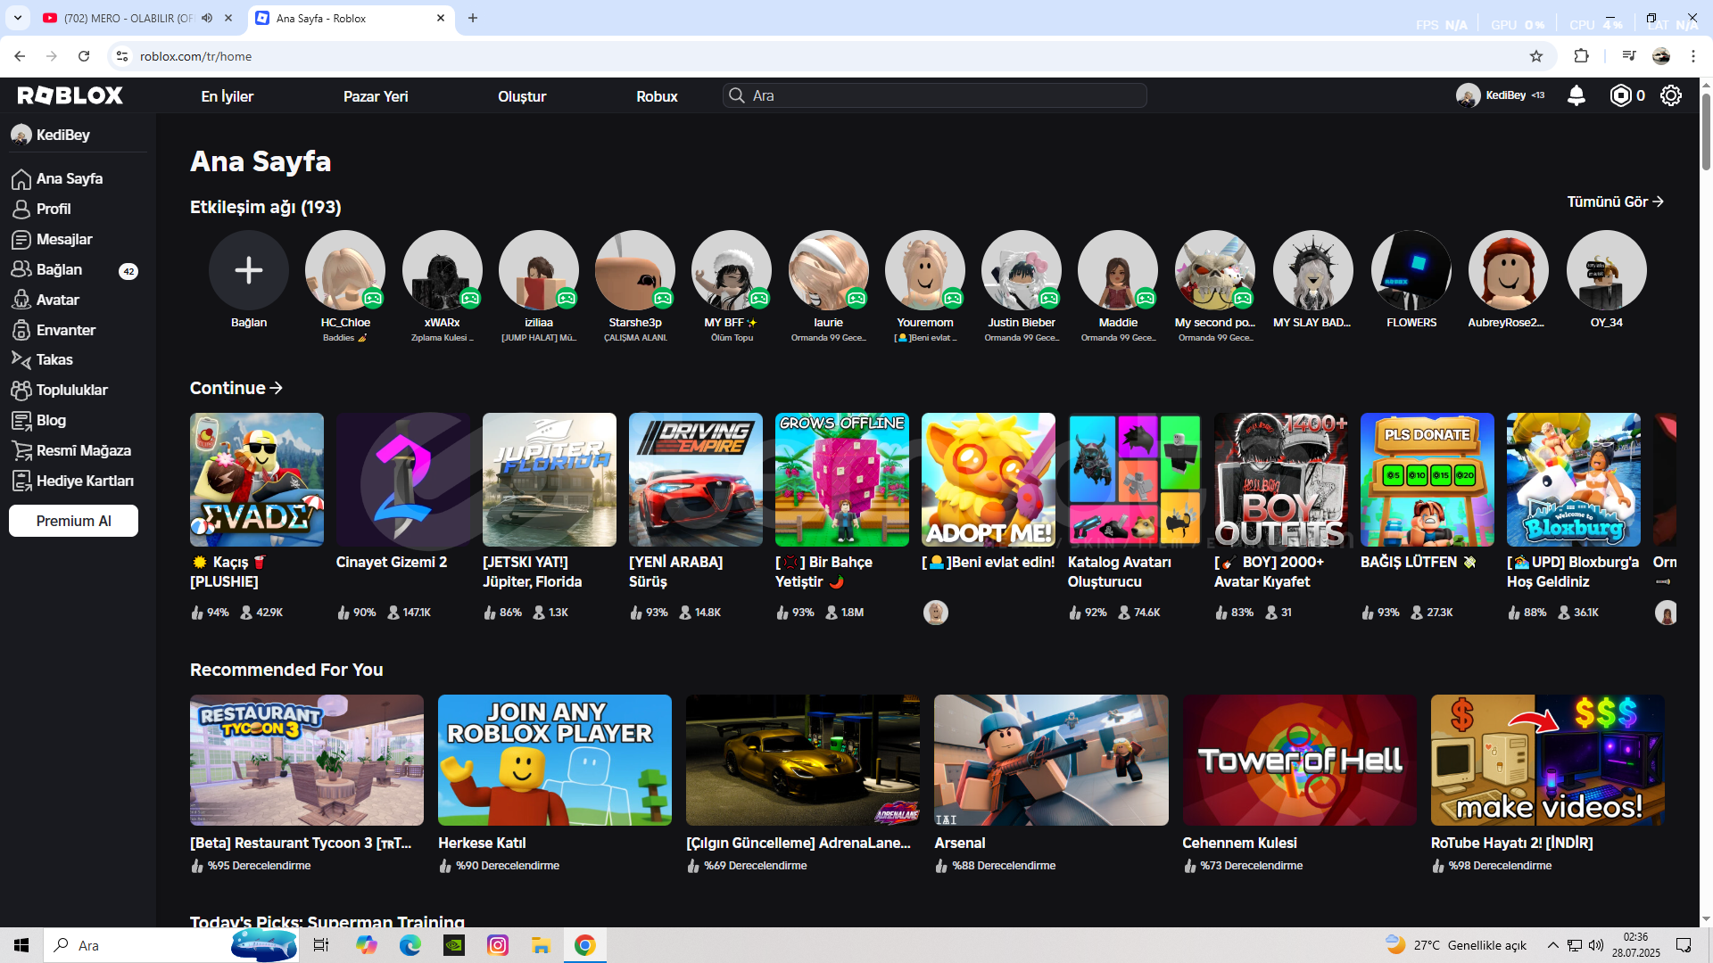
Task: Open Blog in the sidebar
Action: pyautogui.click(x=51, y=420)
